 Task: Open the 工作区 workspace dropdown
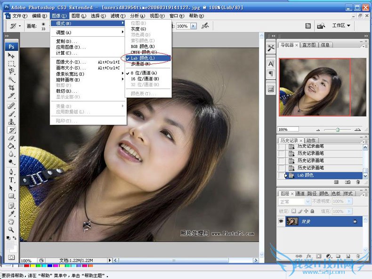pyautogui.click(x=341, y=25)
